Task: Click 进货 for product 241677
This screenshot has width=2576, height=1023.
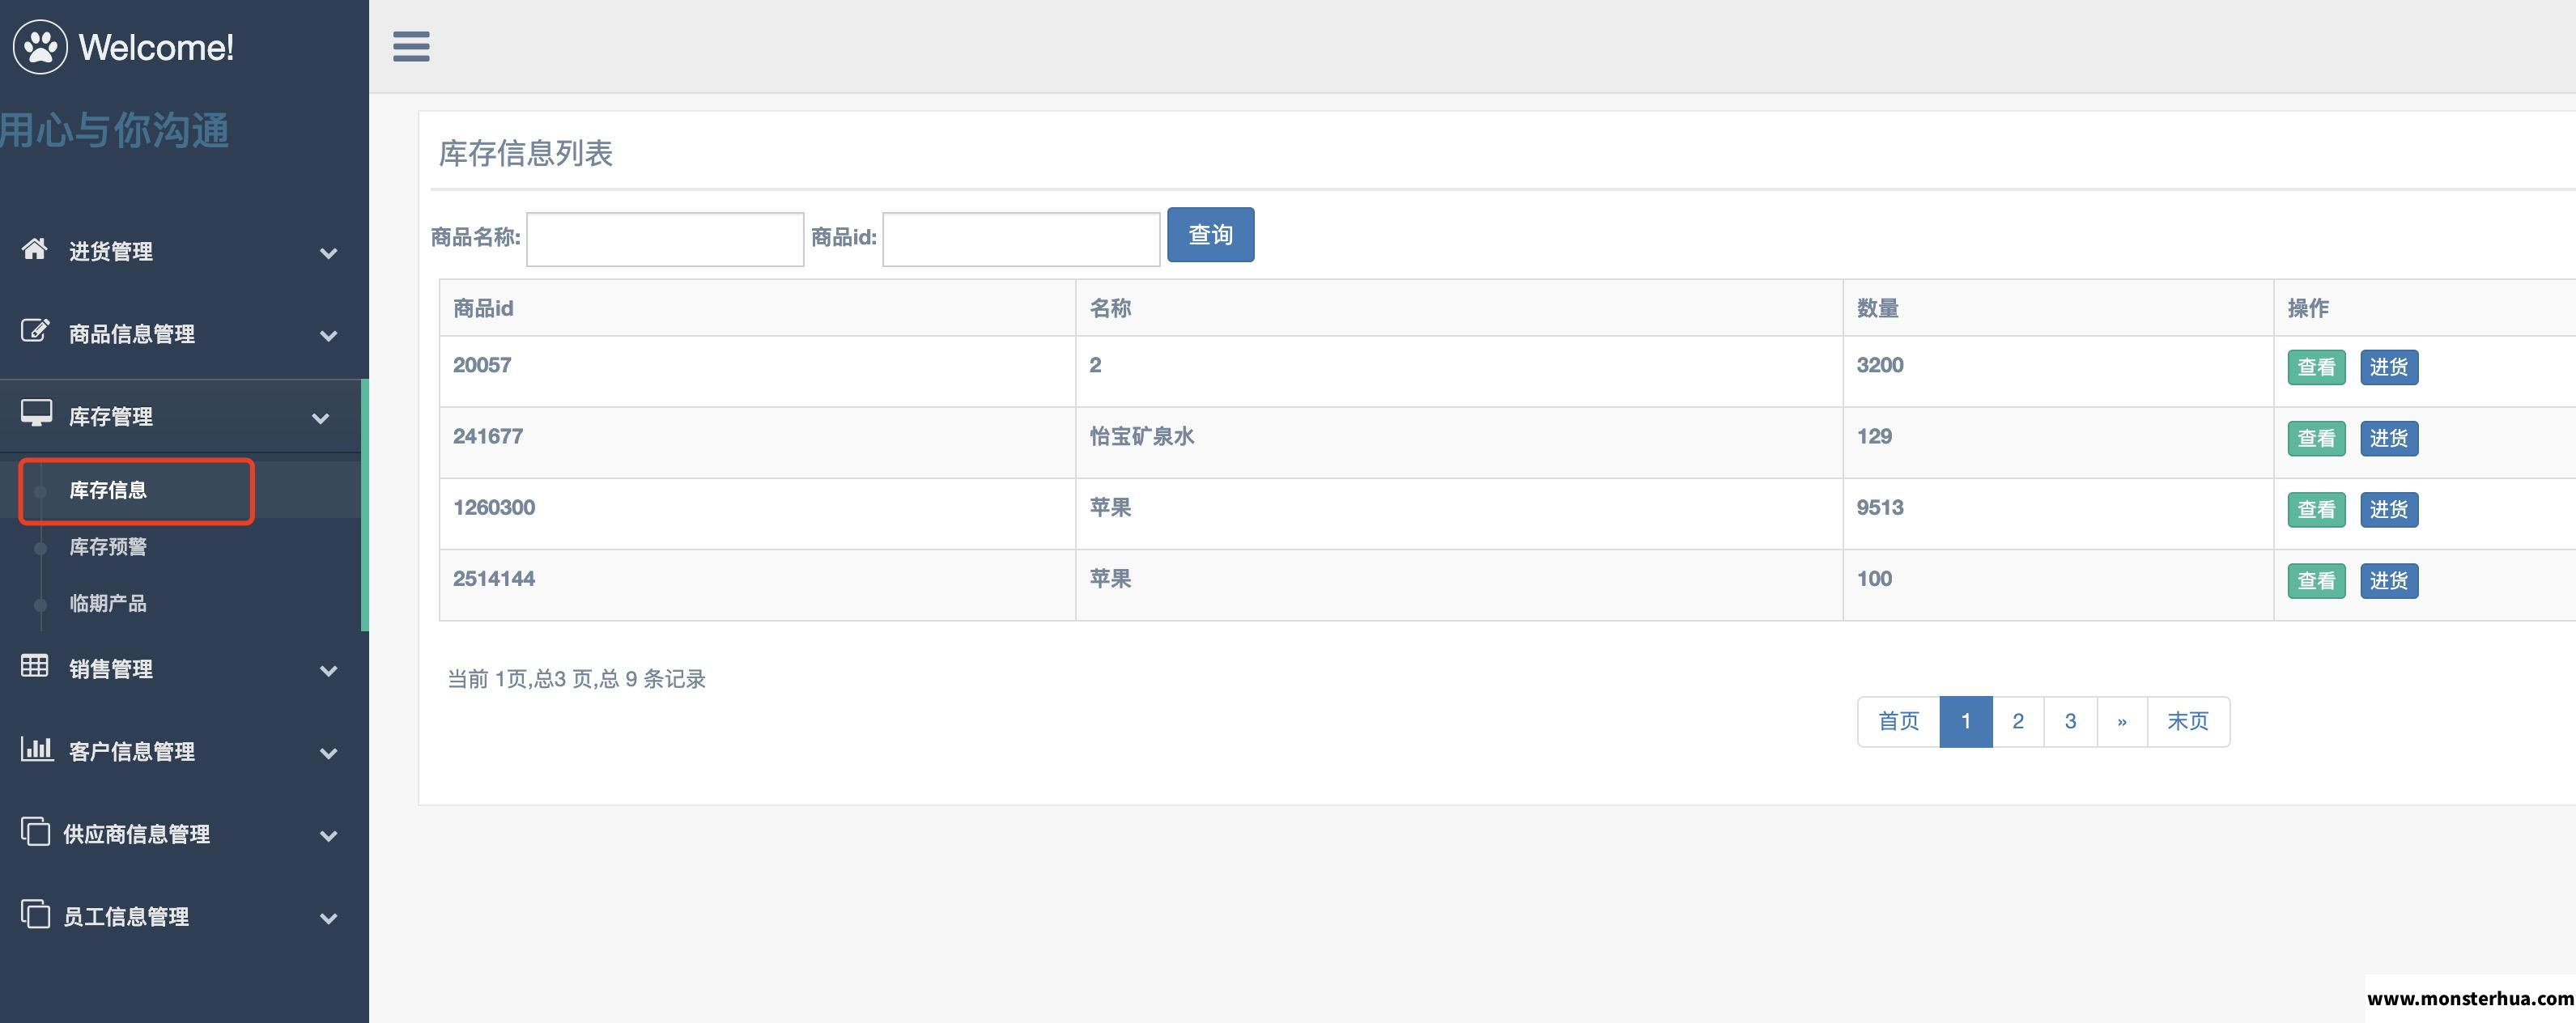Action: [x=2389, y=438]
